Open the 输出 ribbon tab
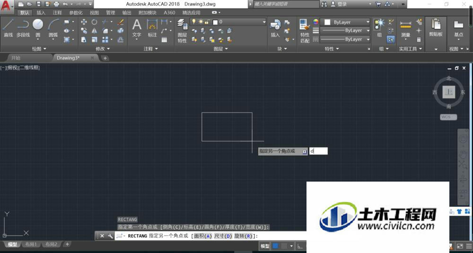Screen dimensions: 473x253 pyautogui.click(x=127, y=13)
